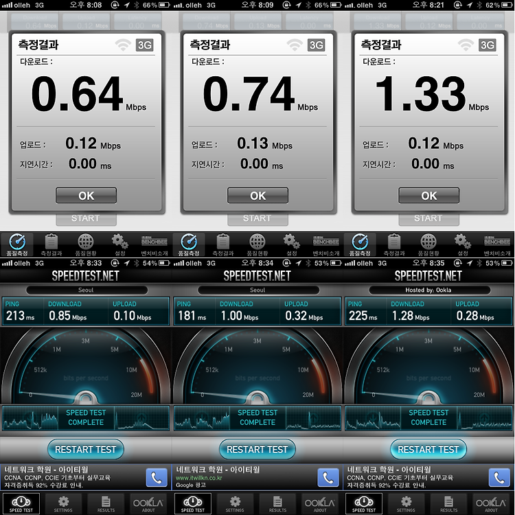
Task: Tap OK on the 0.64 Mbps result dialog
Action: click(x=86, y=196)
